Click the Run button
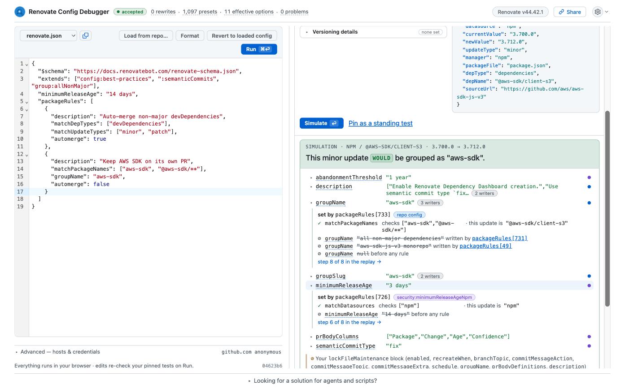Screen dimensions: 625x389 (259, 49)
